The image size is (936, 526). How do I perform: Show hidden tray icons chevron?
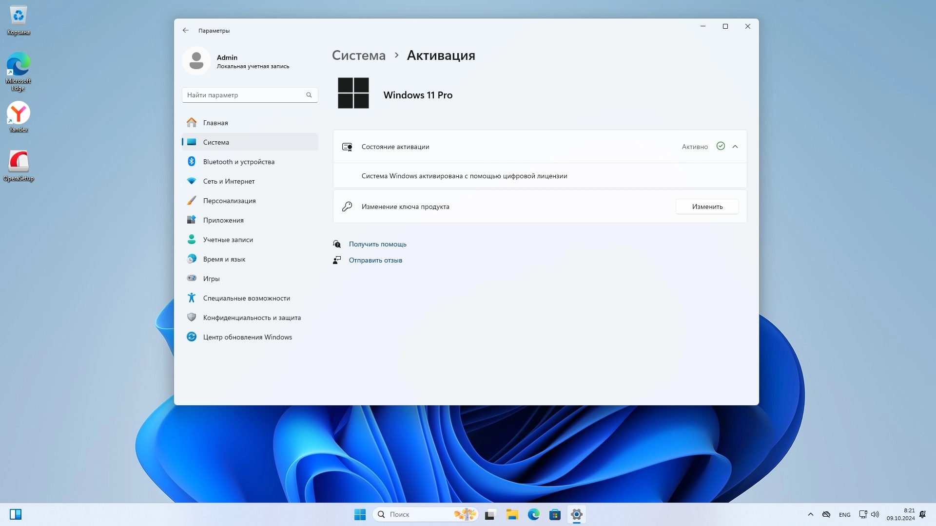click(810, 514)
